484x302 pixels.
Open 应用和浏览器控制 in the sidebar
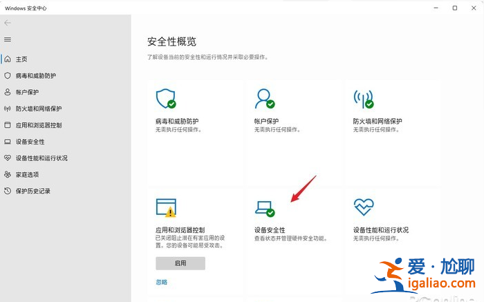pyautogui.click(x=38, y=125)
